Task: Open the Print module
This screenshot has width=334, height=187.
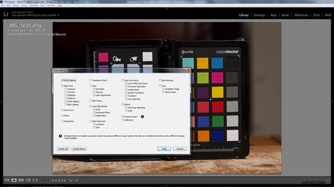Action: click(316, 15)
